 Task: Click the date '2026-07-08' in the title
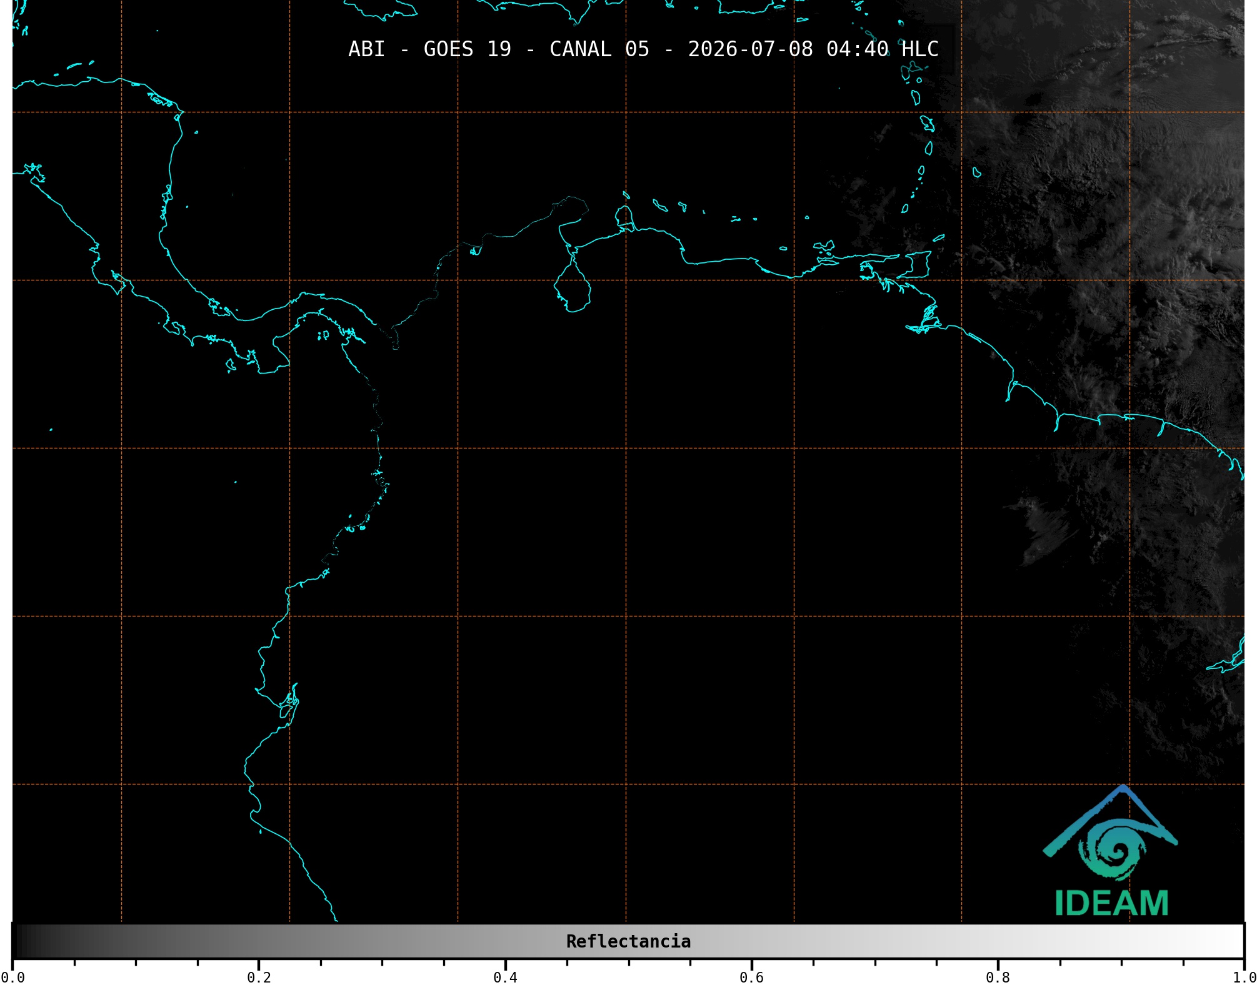pos(750,49)
